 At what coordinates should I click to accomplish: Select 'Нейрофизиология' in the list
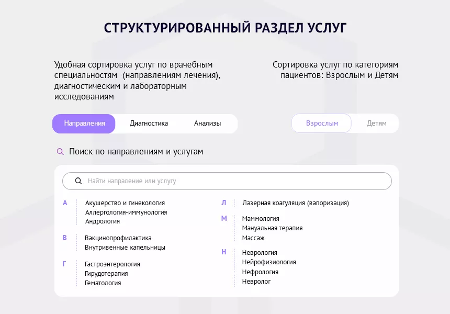269,262
